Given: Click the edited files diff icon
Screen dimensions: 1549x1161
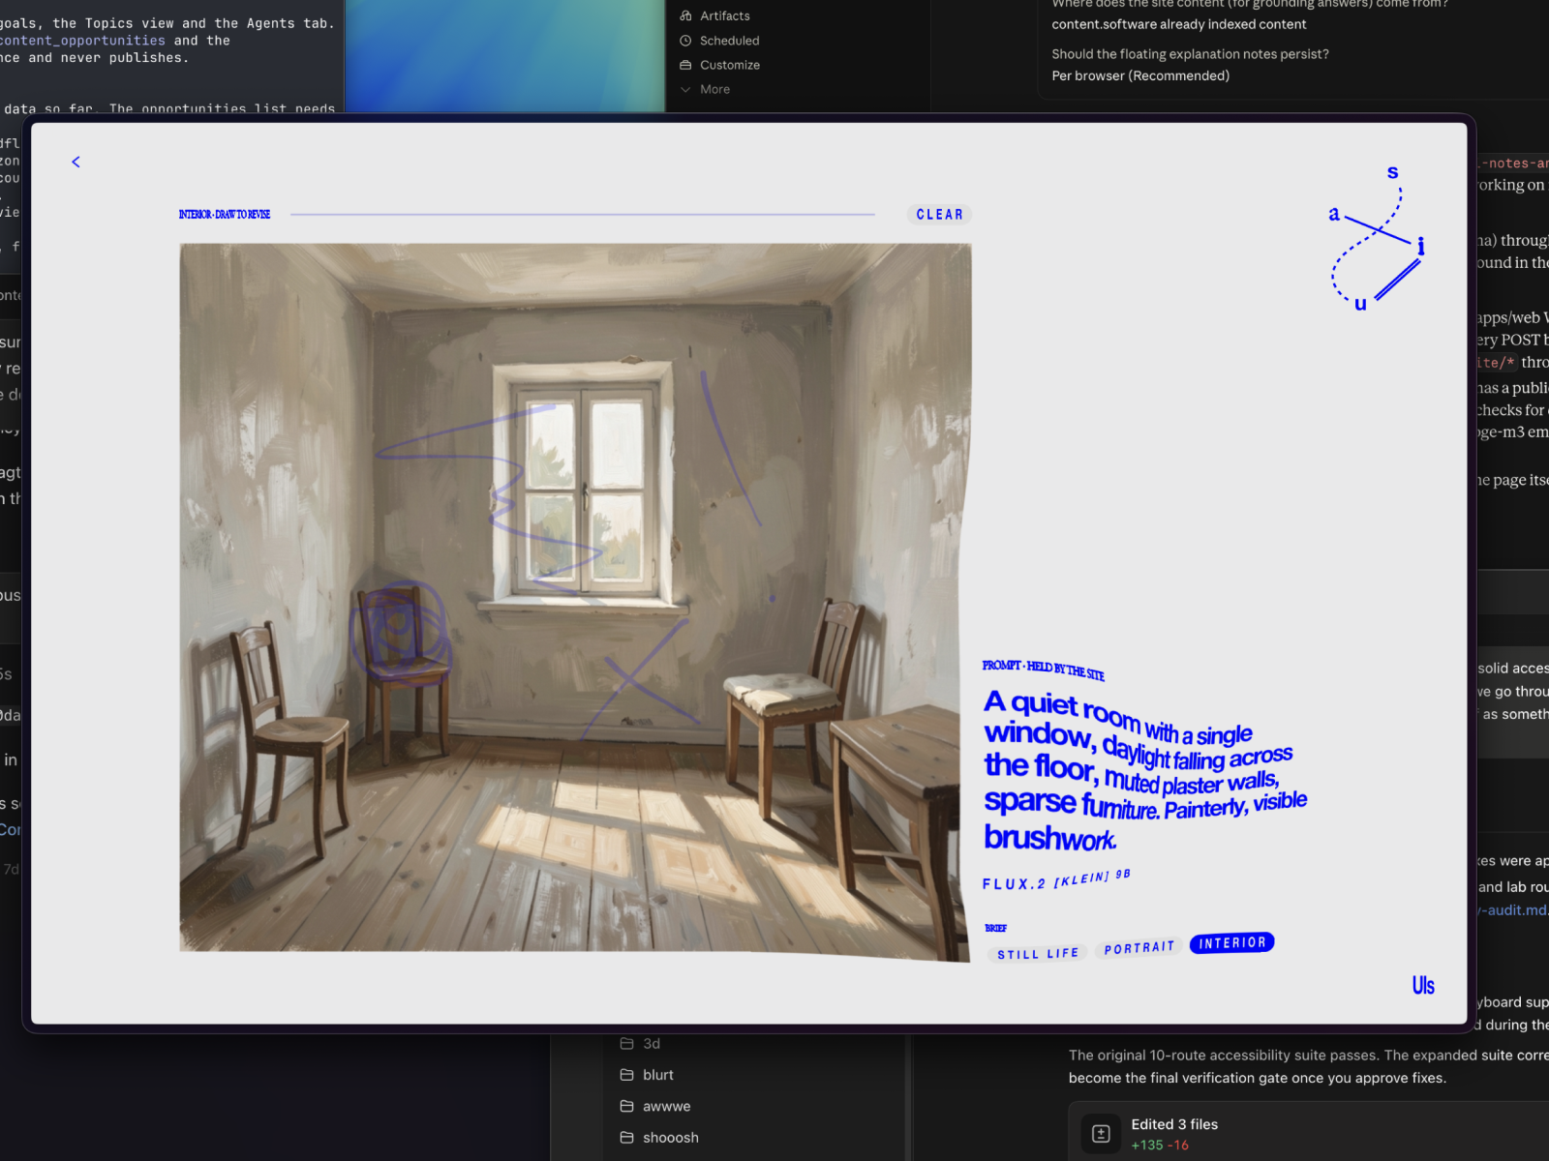Looking at the screenshot, I should [x=1101, y=1134].
